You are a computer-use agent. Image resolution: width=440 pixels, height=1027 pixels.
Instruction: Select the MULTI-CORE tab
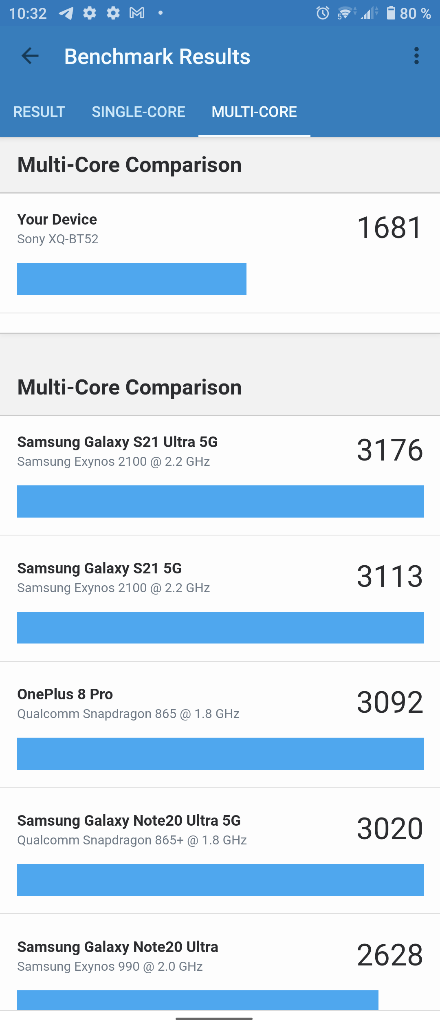click(x=254, y=112)
